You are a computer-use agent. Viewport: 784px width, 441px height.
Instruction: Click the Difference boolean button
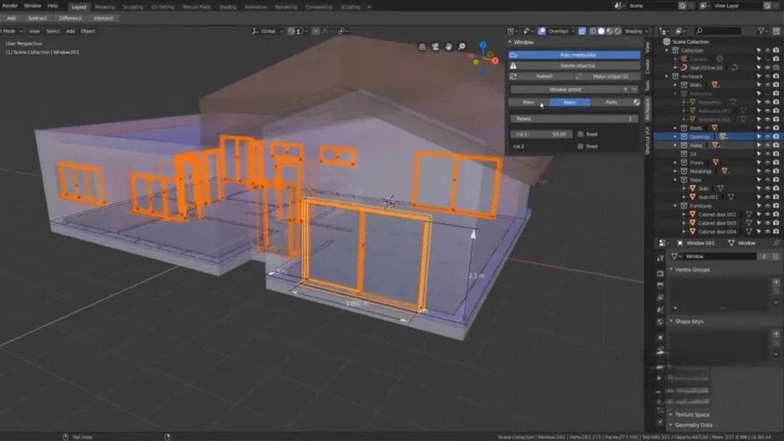pyautogui.click(x=70, y=18)
